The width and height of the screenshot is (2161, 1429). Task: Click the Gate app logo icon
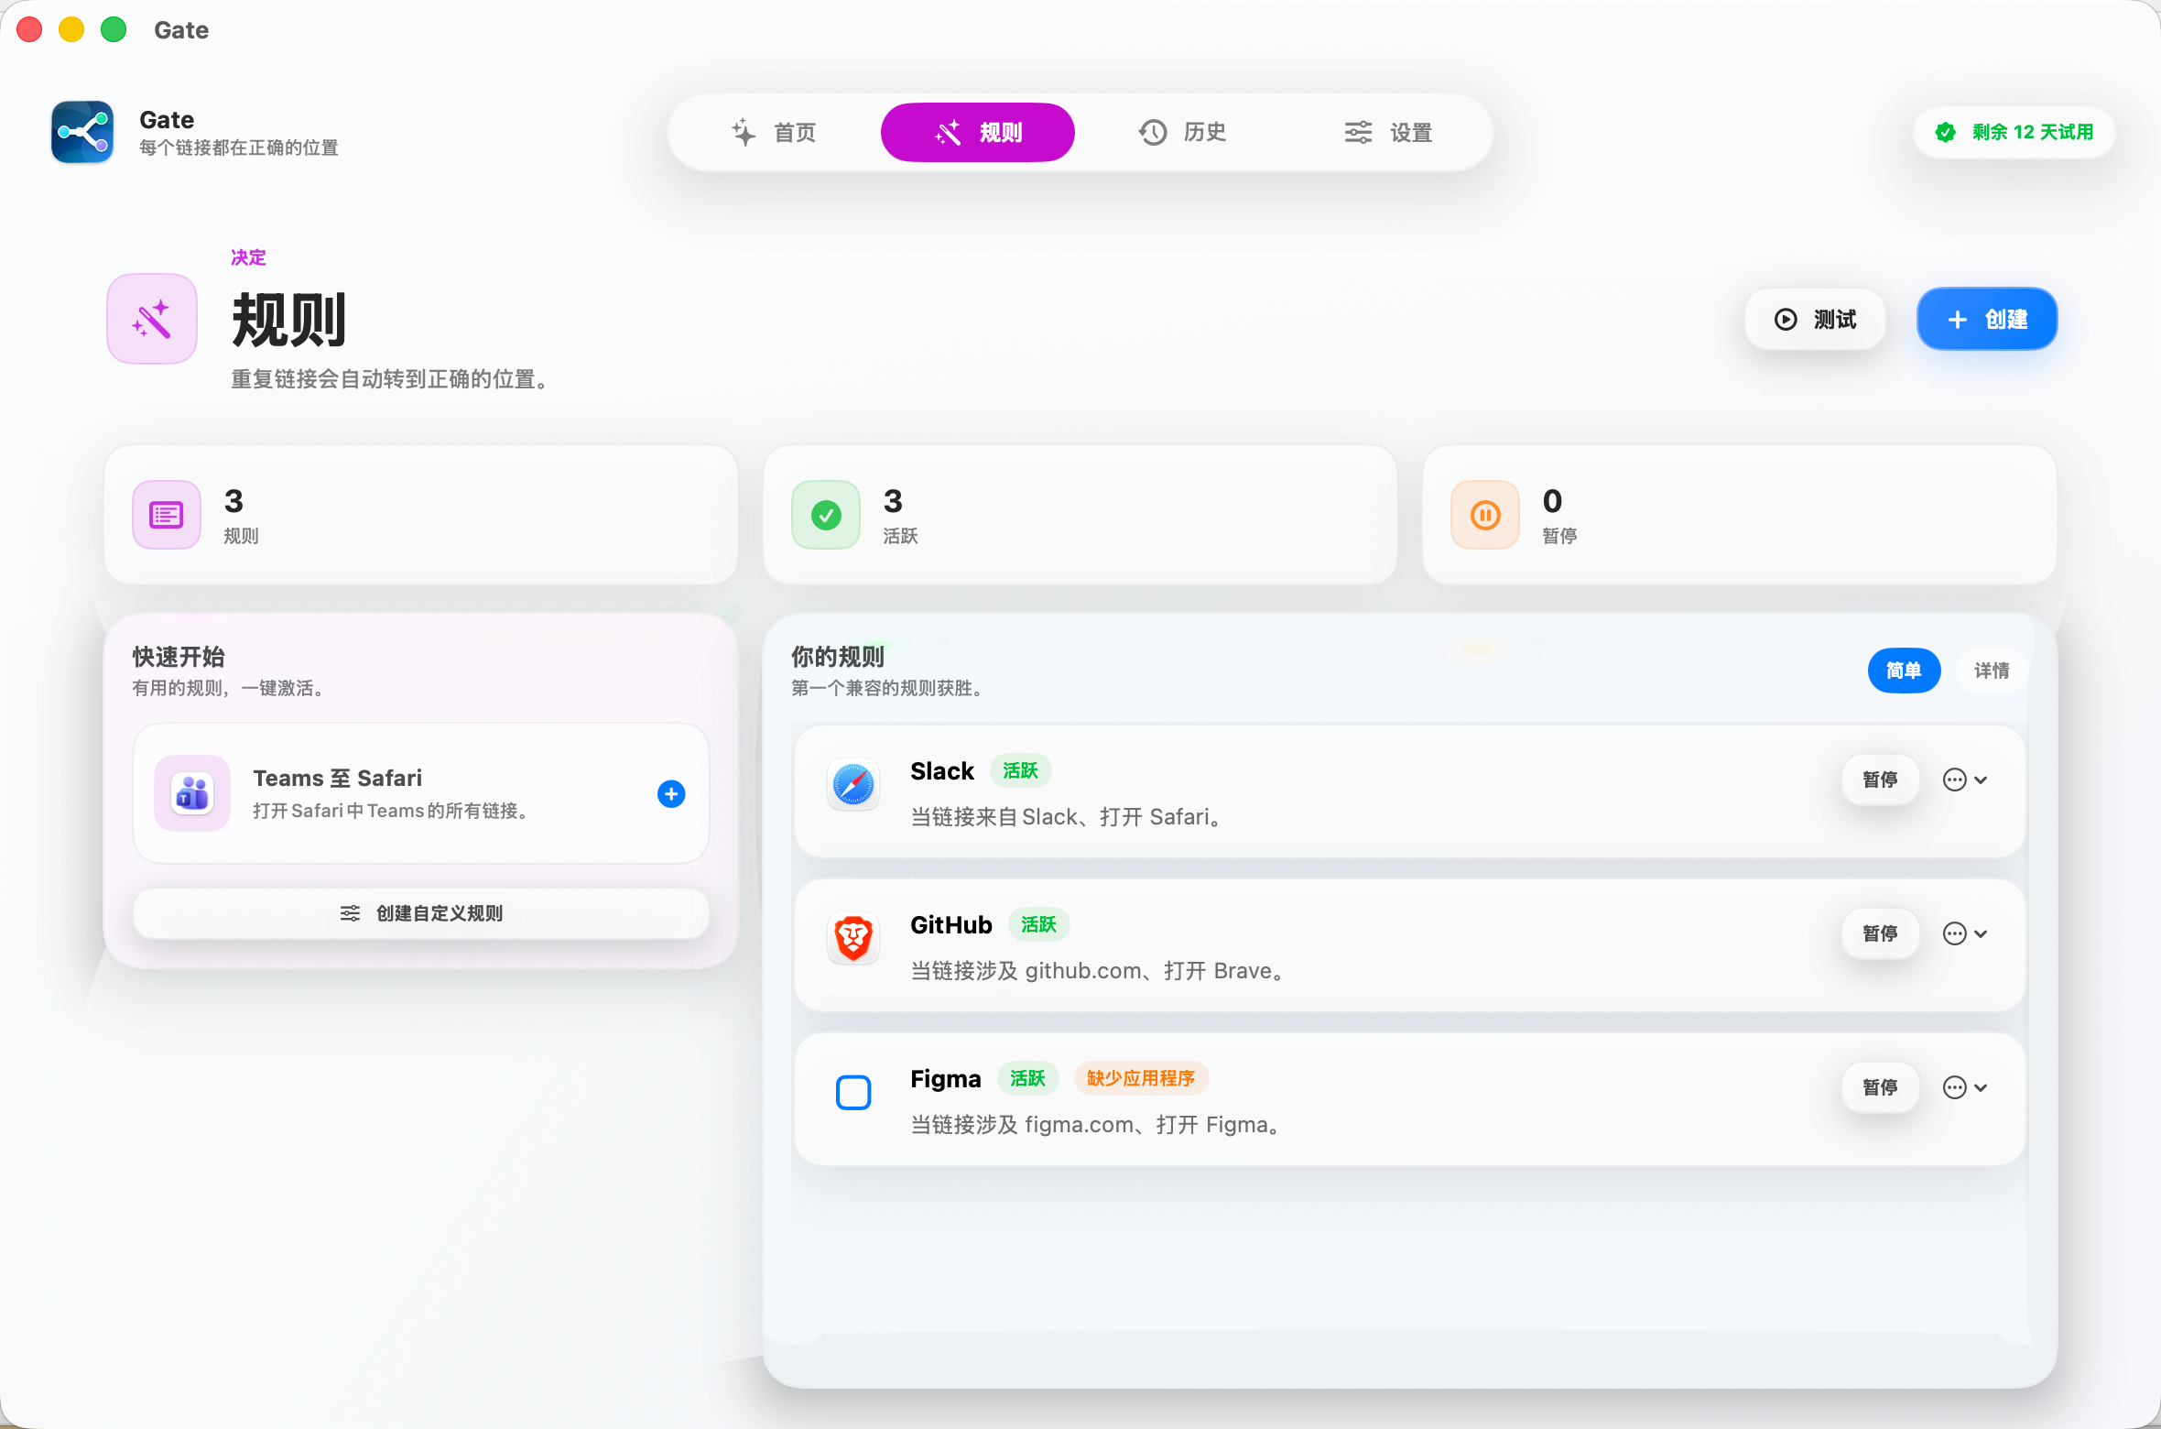[82, 132]
